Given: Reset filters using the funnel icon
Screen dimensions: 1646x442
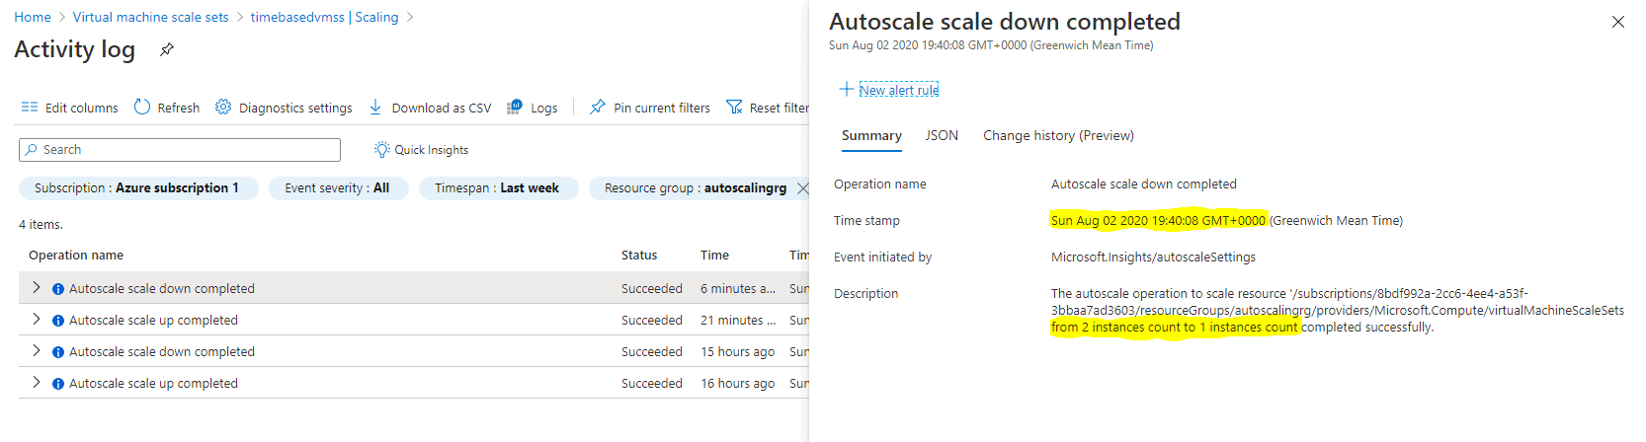Looking at the screenshot, I should point(734,107).
